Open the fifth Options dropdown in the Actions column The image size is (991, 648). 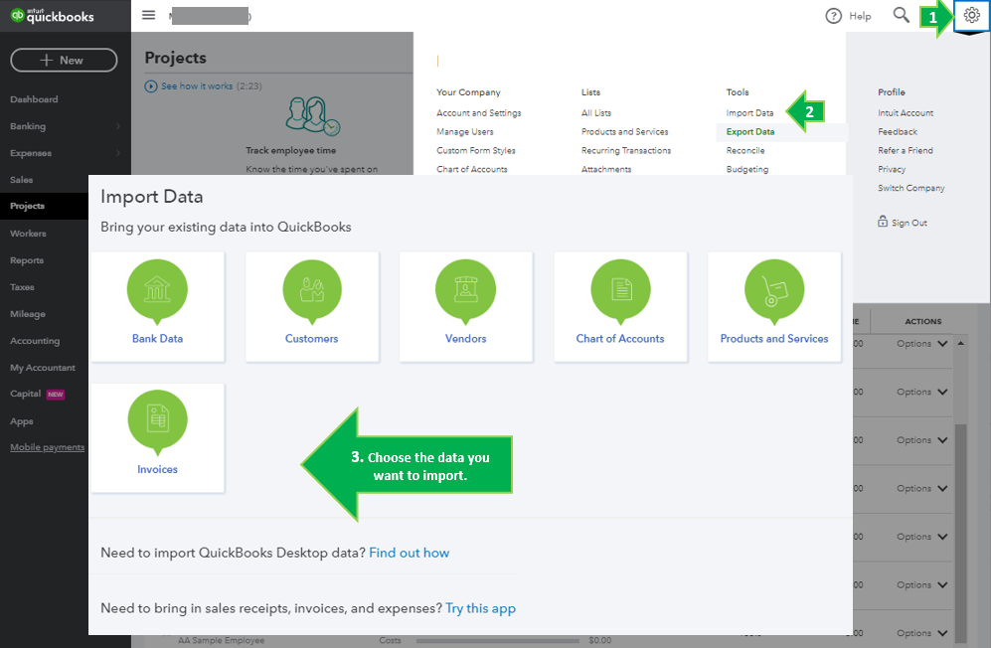(x=921, y=536)
